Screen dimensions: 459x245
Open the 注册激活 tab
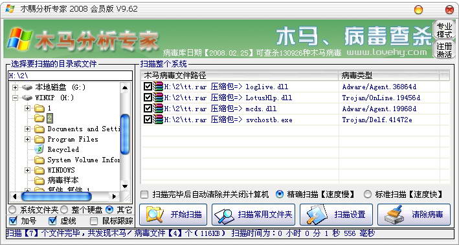tap(444, 49)
